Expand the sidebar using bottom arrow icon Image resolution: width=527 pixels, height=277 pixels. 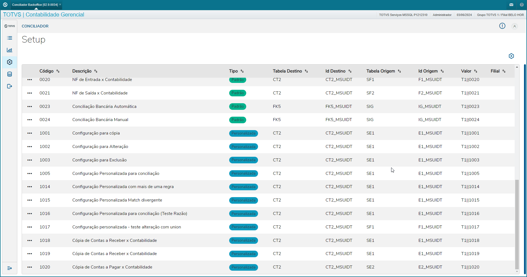click(x=10, y=268)
